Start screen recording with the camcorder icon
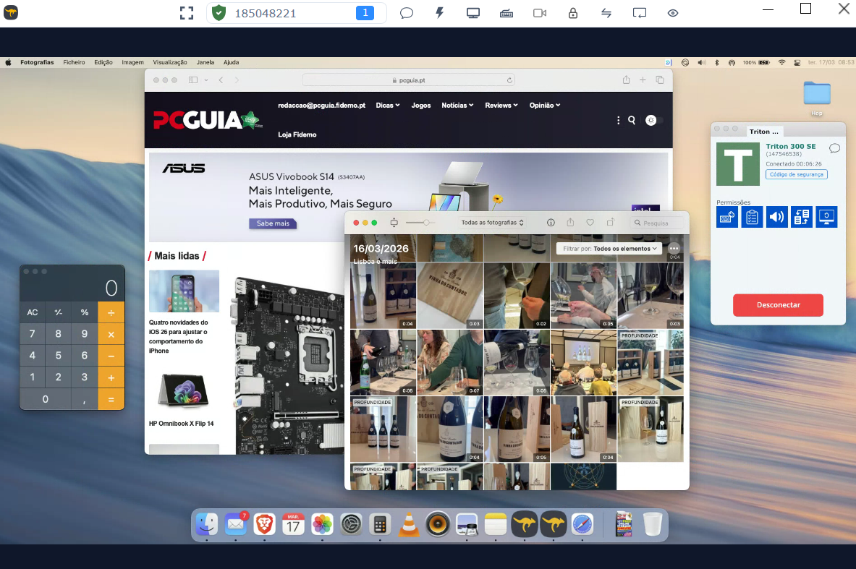 click(539, 13)
